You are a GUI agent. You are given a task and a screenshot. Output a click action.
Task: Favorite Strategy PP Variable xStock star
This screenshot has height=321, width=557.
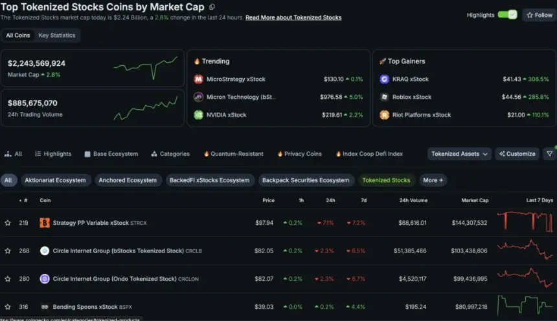click(8, 223)
